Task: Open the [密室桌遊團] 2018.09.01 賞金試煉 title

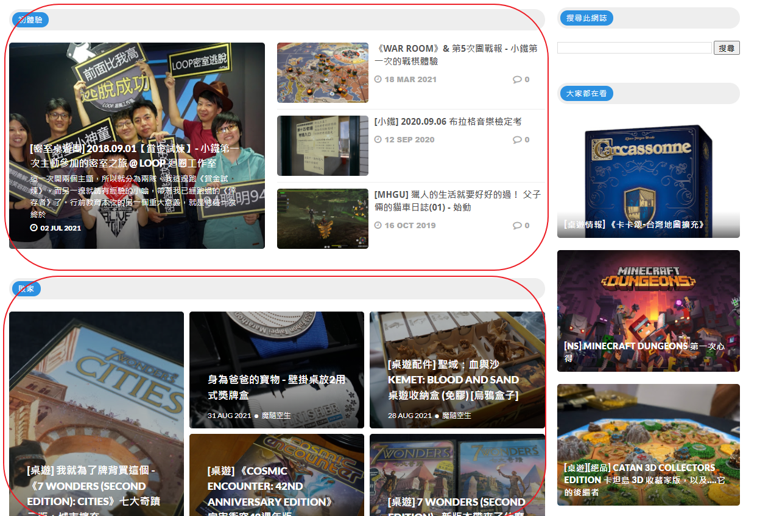Action: pyautogui.click(x=135, y=156)
